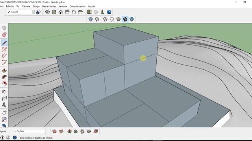
Task: Open the Edición menu
Action: 10,6
